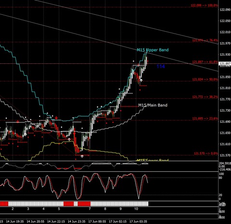
Task: Click hour marker 8 below the bar strip
Action: 105,209
